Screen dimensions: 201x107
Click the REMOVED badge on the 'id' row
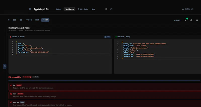pos(19,85)
